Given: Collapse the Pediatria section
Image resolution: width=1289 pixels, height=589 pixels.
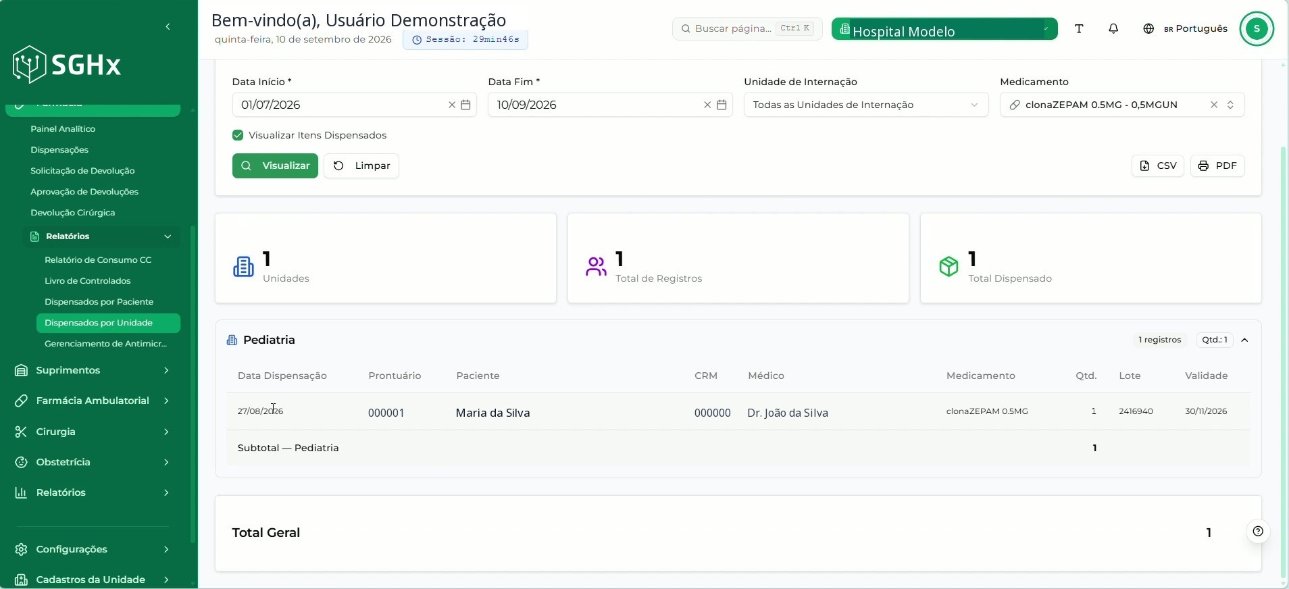Looking at the screenshot, I should [x=1244, y=340].
